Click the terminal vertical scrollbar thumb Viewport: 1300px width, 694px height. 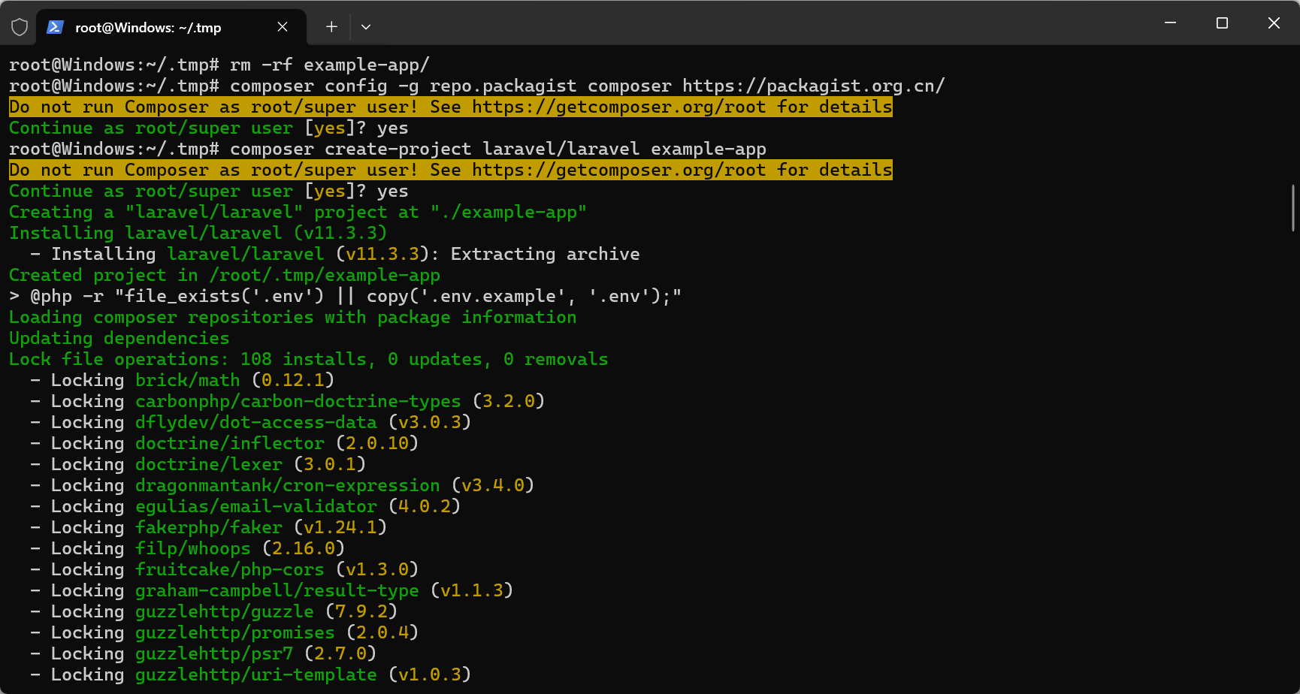pyautogui.click(x=1293, y=207)
